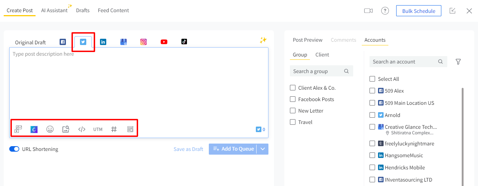Click the Bulk Schedule button
The image size is (478, 186).
418,11
